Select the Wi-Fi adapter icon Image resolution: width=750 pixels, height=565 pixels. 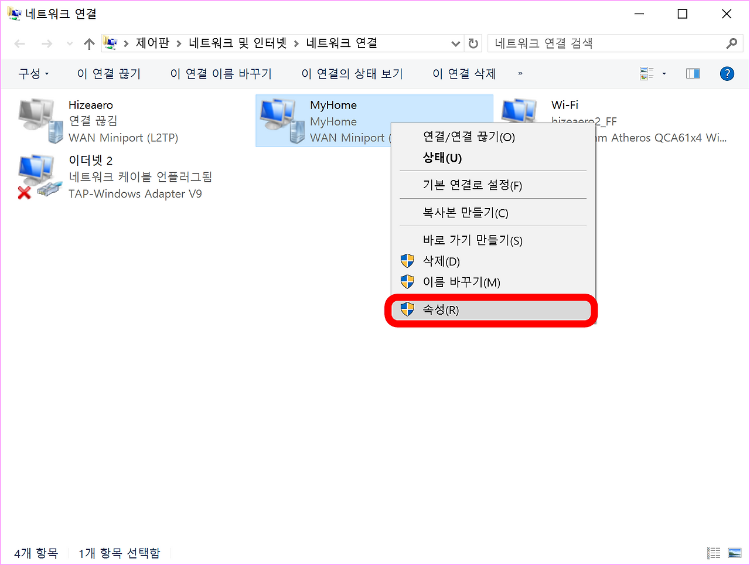[x=519, y=110]
